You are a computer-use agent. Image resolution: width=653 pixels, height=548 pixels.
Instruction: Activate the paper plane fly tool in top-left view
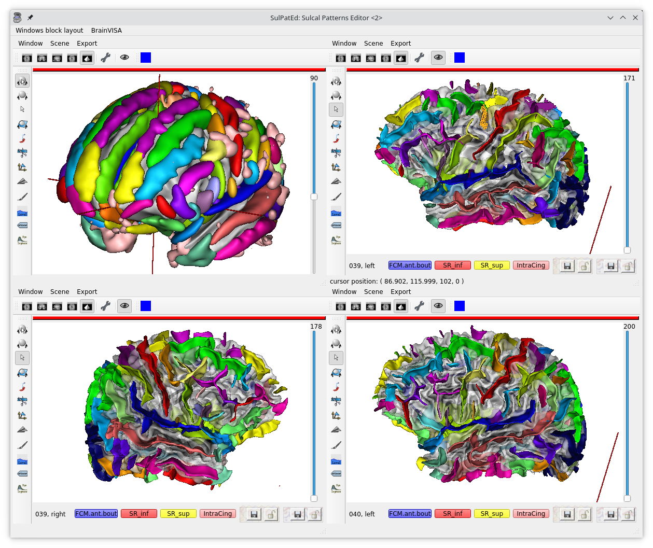tap(22, 181)
